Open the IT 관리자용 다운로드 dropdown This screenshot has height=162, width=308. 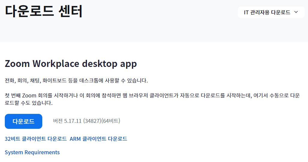(271, 12)
